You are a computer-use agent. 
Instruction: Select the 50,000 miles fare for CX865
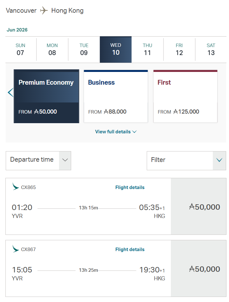199,207
